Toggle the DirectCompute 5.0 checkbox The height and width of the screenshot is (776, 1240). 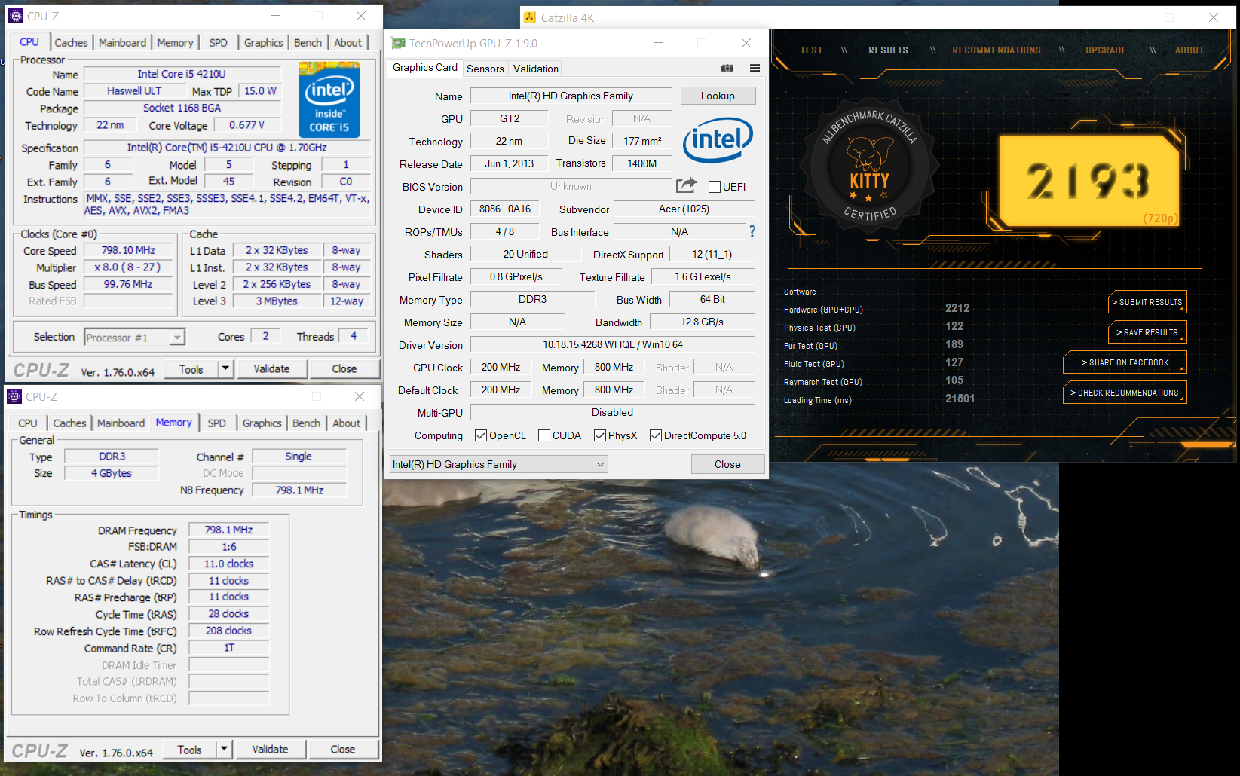click(656, 435)
